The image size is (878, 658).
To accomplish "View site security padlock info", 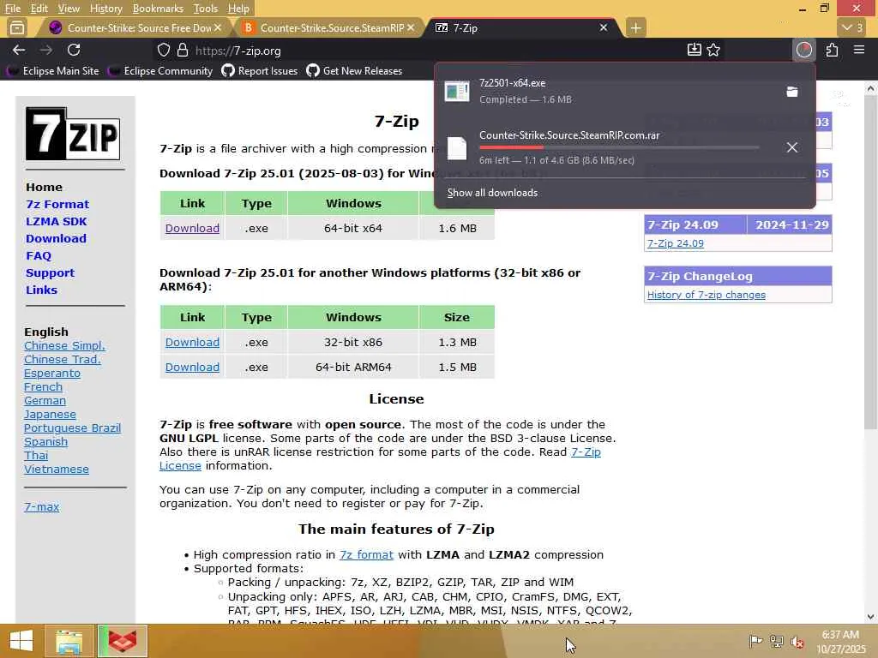I will click(x=183, y=51).
